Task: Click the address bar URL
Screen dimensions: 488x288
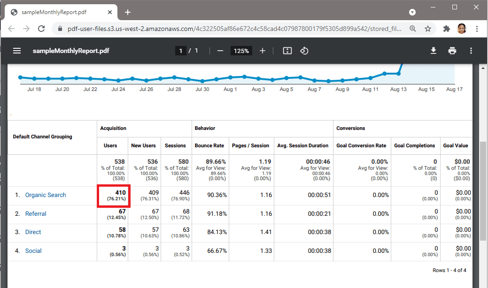Action: (x=235, y=29)
